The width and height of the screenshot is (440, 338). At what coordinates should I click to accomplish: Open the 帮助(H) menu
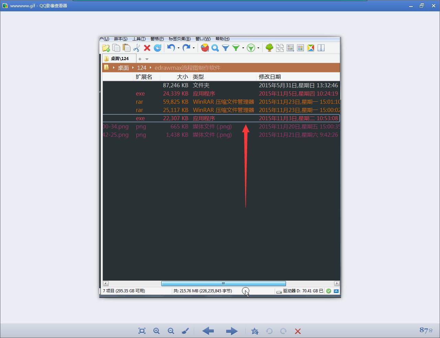[x=222, y=39]
